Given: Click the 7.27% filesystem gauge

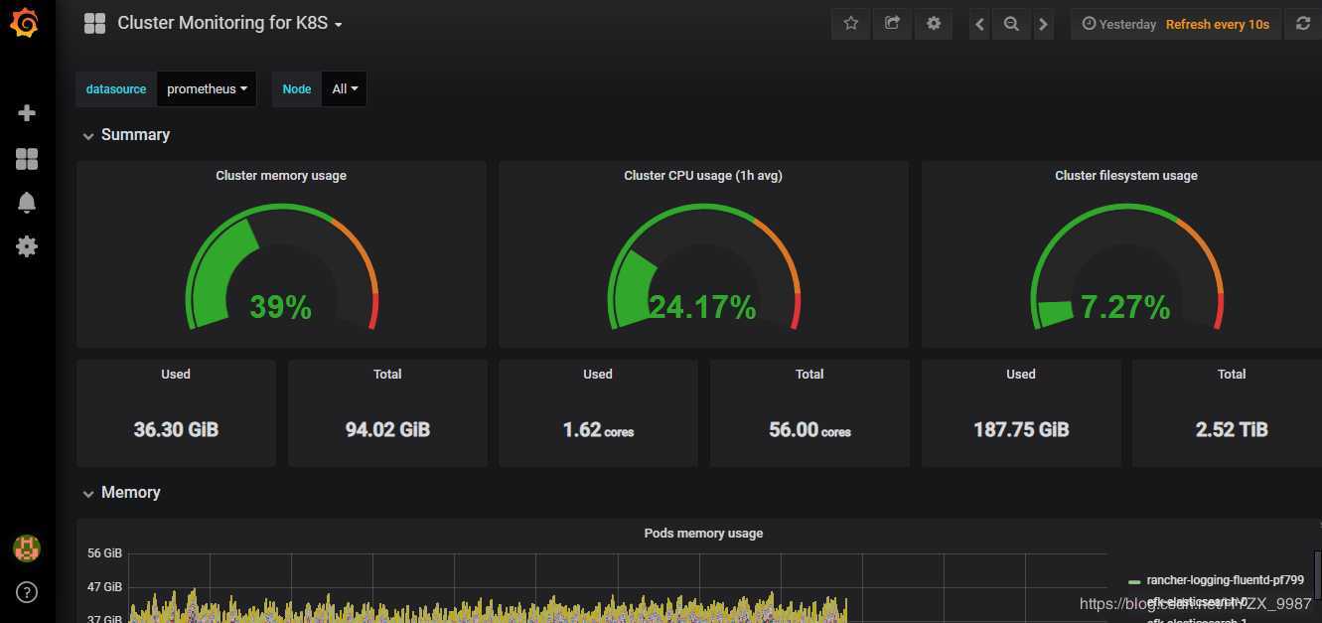Looking at the screenshot, I should 1126,268.
